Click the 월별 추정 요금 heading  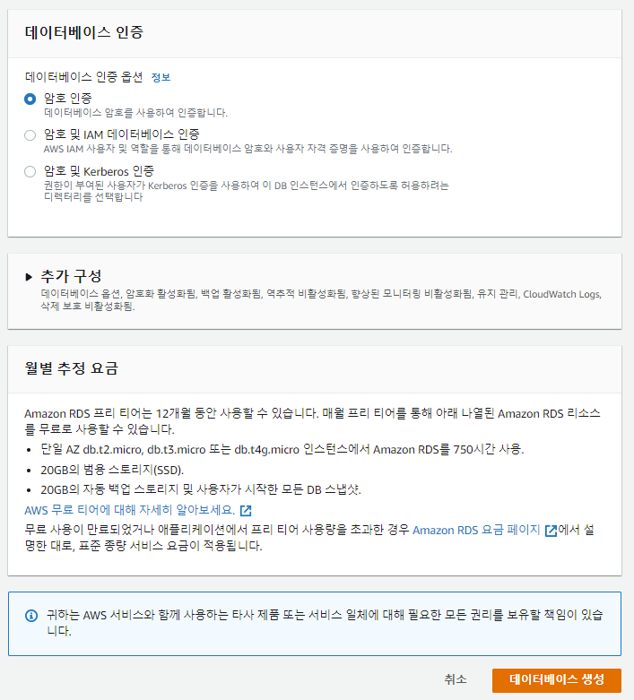pos(72,368)
